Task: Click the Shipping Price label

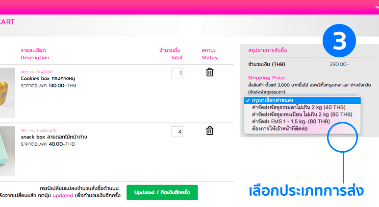Action: pos(266,78)
